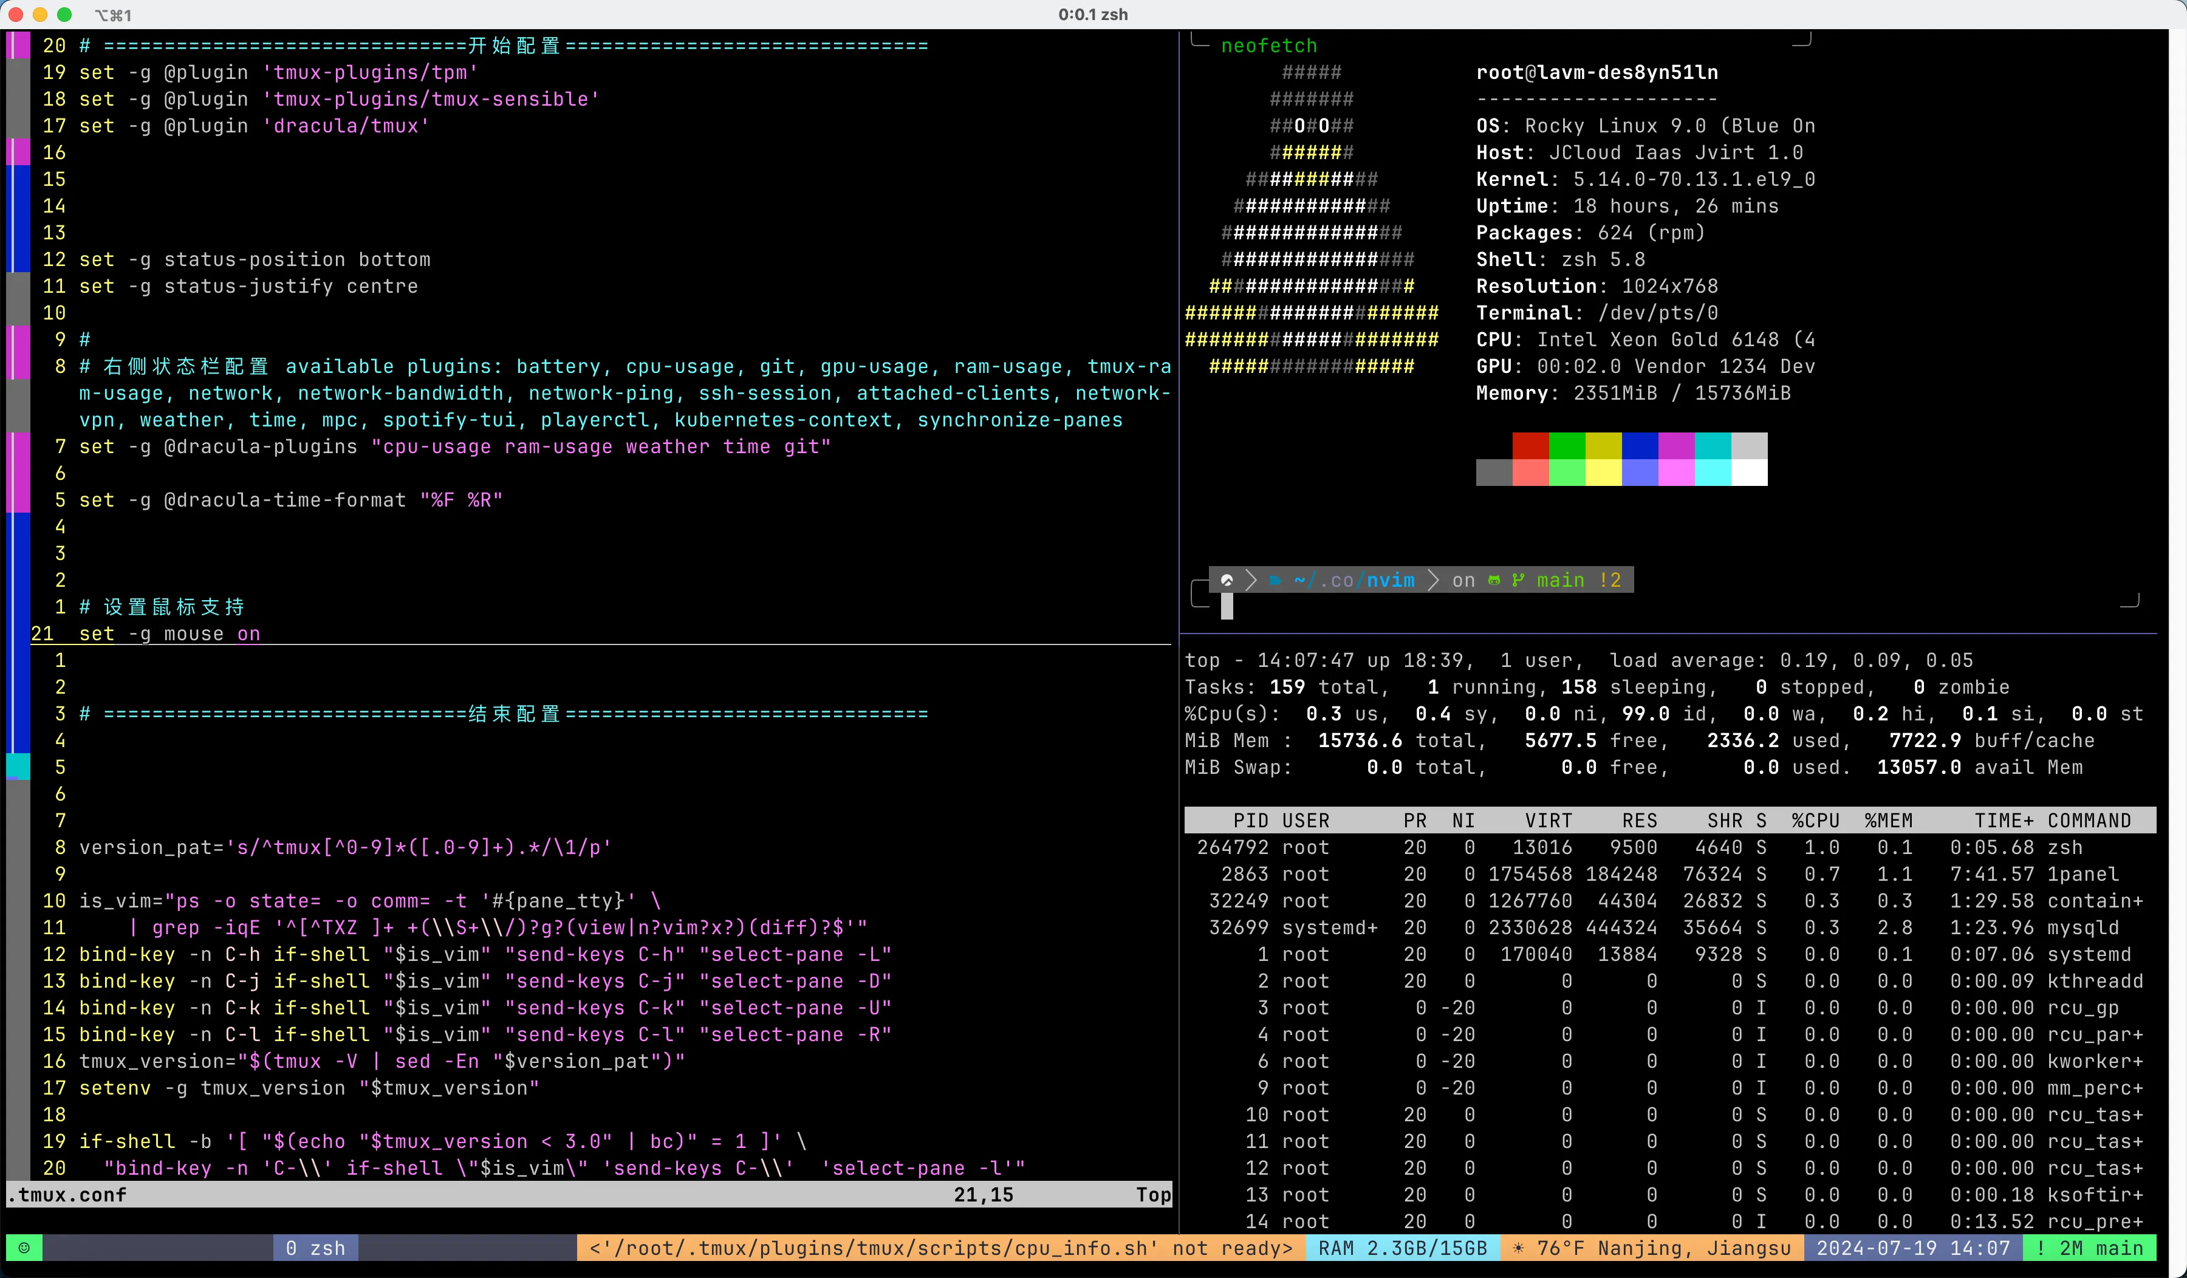This screenshot has height=1278, width=2187.
Task: Click the bind-key C-j select-pane -D line
Action: pos(485,981)
